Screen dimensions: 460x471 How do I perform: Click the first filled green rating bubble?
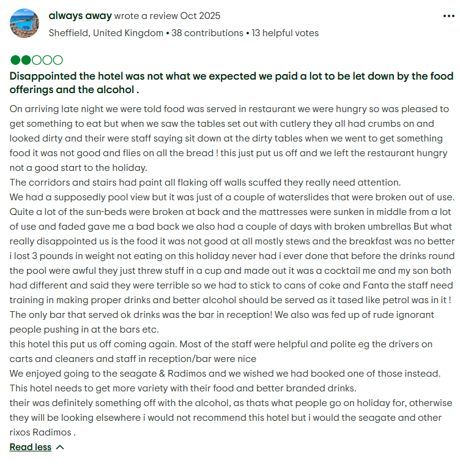click(x=15, y=60)
